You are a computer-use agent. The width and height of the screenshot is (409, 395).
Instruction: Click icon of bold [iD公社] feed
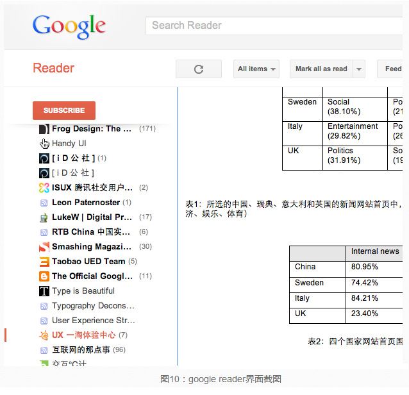pyautogui.click(x=44, y=158)
